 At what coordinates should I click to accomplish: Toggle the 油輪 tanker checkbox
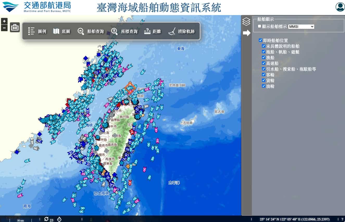point(264,86)
